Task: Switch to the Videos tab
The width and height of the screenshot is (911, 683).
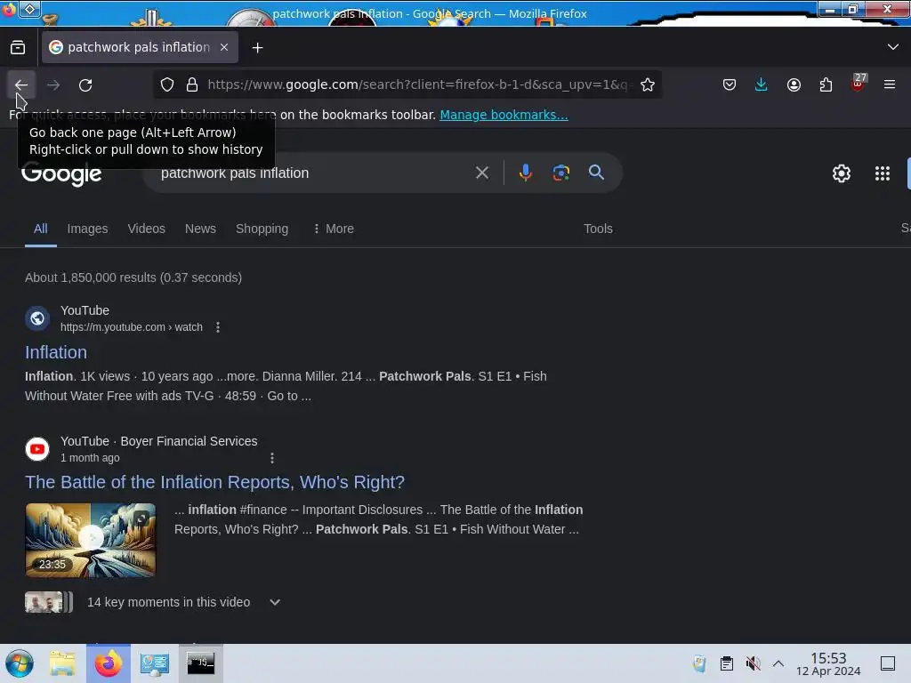Action: point(147,229)
